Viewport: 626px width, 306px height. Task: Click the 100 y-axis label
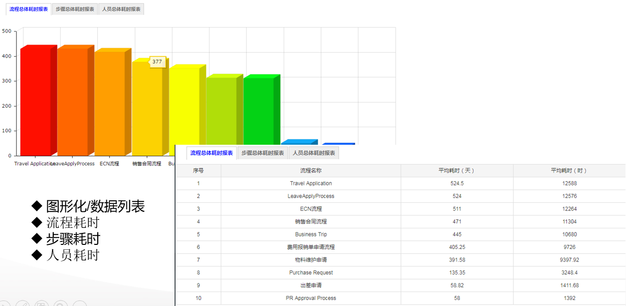(7, 131)
